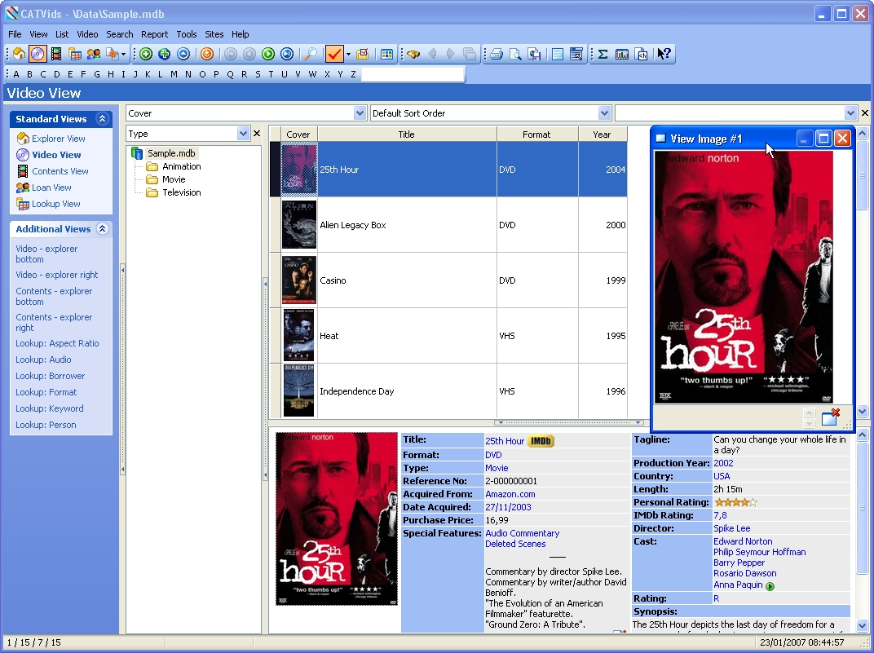Open the File menu
This screenshot has height=653, width=874.
coord(15,34)
